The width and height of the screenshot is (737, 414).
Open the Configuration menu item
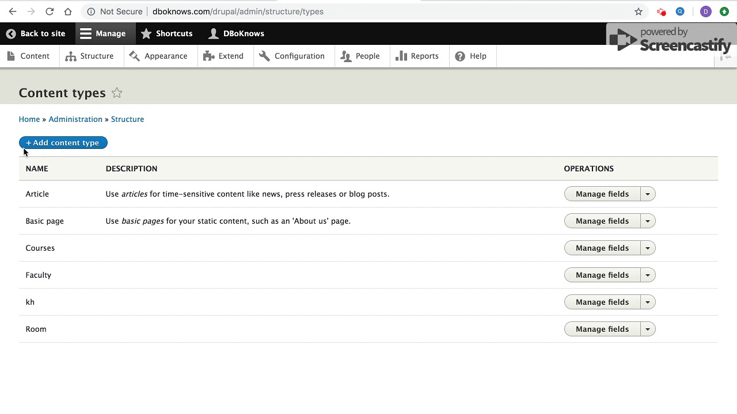click(x=292, y=56)
